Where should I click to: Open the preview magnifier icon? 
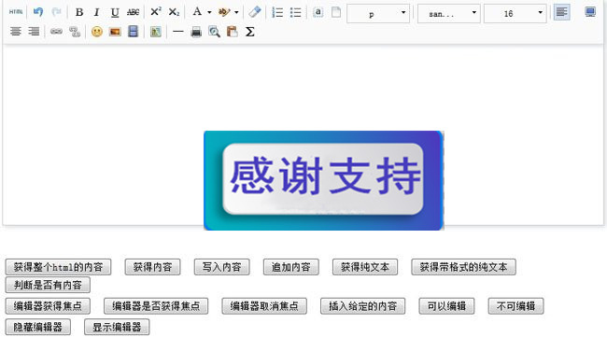pyautogui.click(x=214, y=32)
